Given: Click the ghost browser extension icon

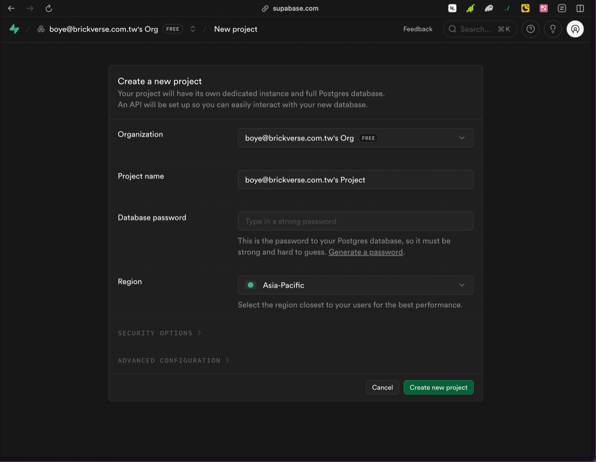Looking at the screenshot, I should click(489, 8).
